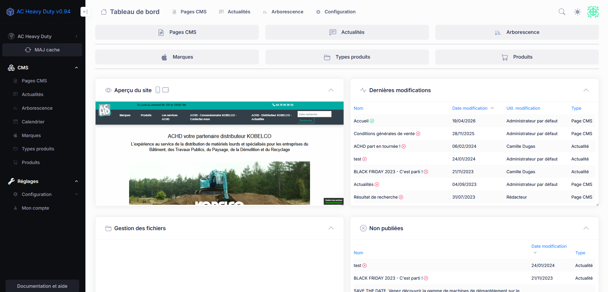Screen dimensions: 608x292
Task: Open Conditions générales de vente entry
Action: click(x=384, y=133)
